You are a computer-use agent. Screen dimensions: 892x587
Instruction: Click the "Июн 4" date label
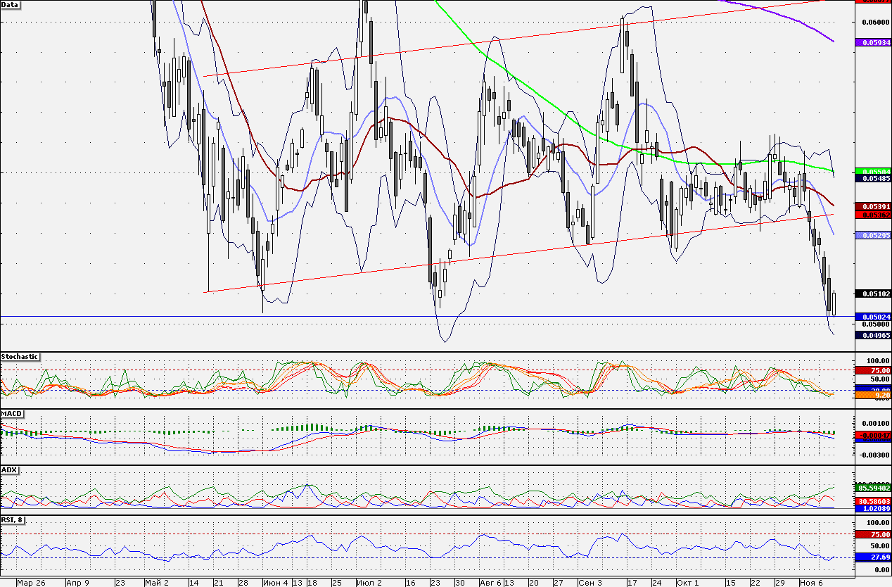click(x=275, y=583)
